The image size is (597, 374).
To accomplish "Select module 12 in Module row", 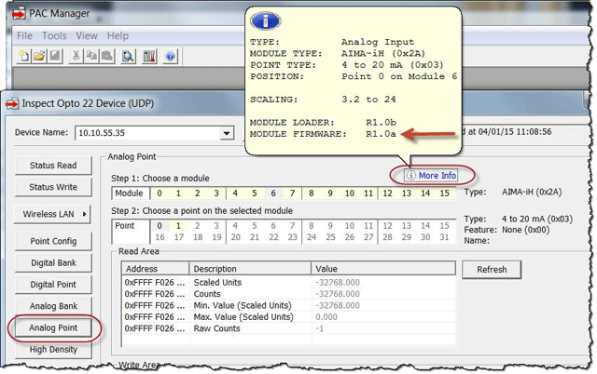I will [388, 194].
